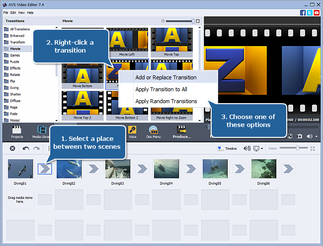Select the Movie folder
The image size is (323, 246).
click(17, 49)
